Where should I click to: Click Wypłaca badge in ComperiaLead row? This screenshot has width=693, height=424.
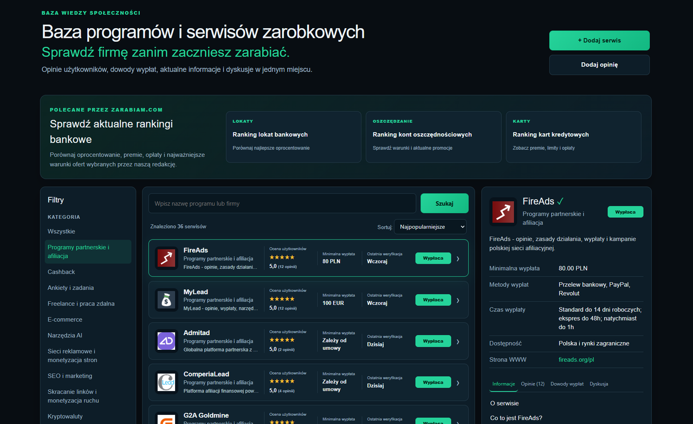[x=433, y=382]
